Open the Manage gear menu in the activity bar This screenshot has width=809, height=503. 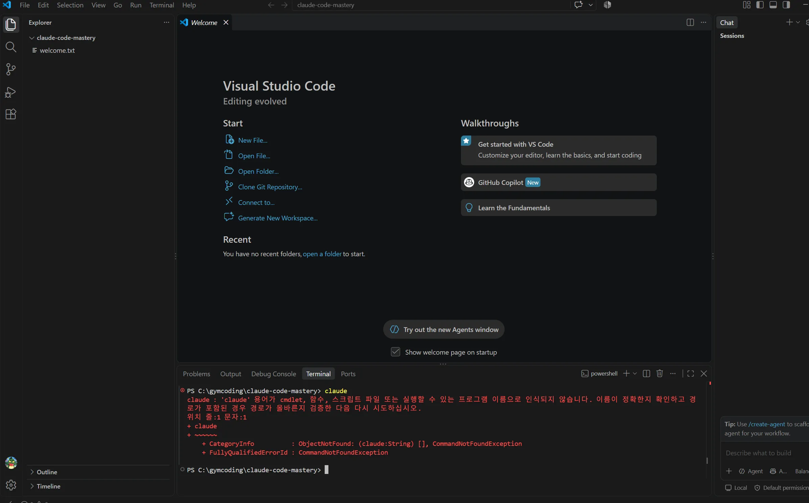pos(11,485)
